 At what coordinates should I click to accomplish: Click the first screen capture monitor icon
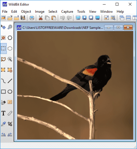click(x=78, y=18)
